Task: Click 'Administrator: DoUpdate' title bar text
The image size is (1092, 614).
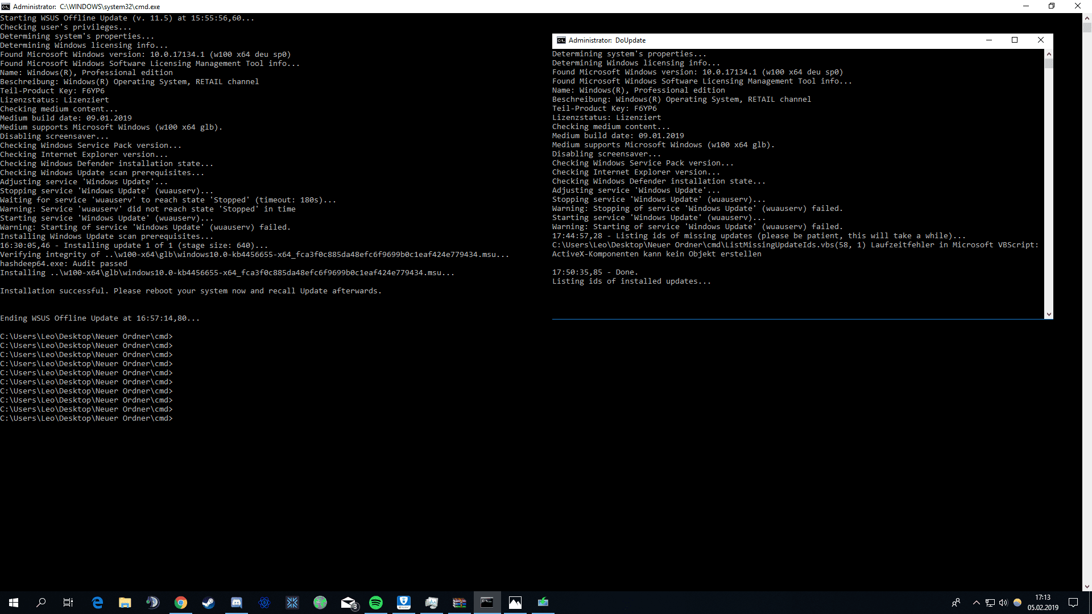Action: (607, 40)
